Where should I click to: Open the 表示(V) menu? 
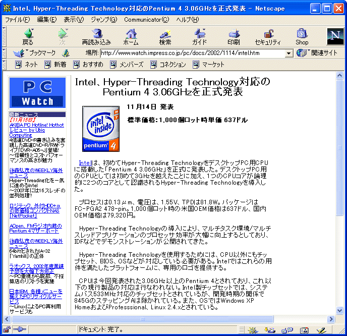[x=74, y=20]
